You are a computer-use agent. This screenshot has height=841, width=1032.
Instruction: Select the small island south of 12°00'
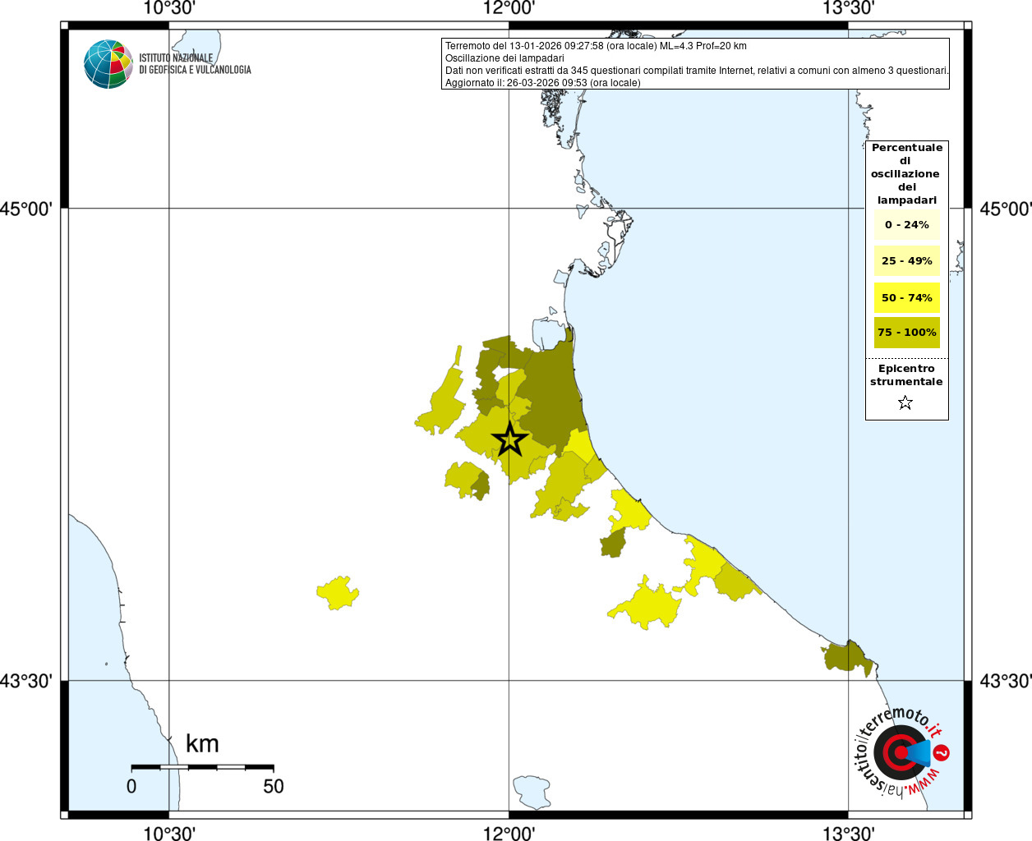pos(530,790)
